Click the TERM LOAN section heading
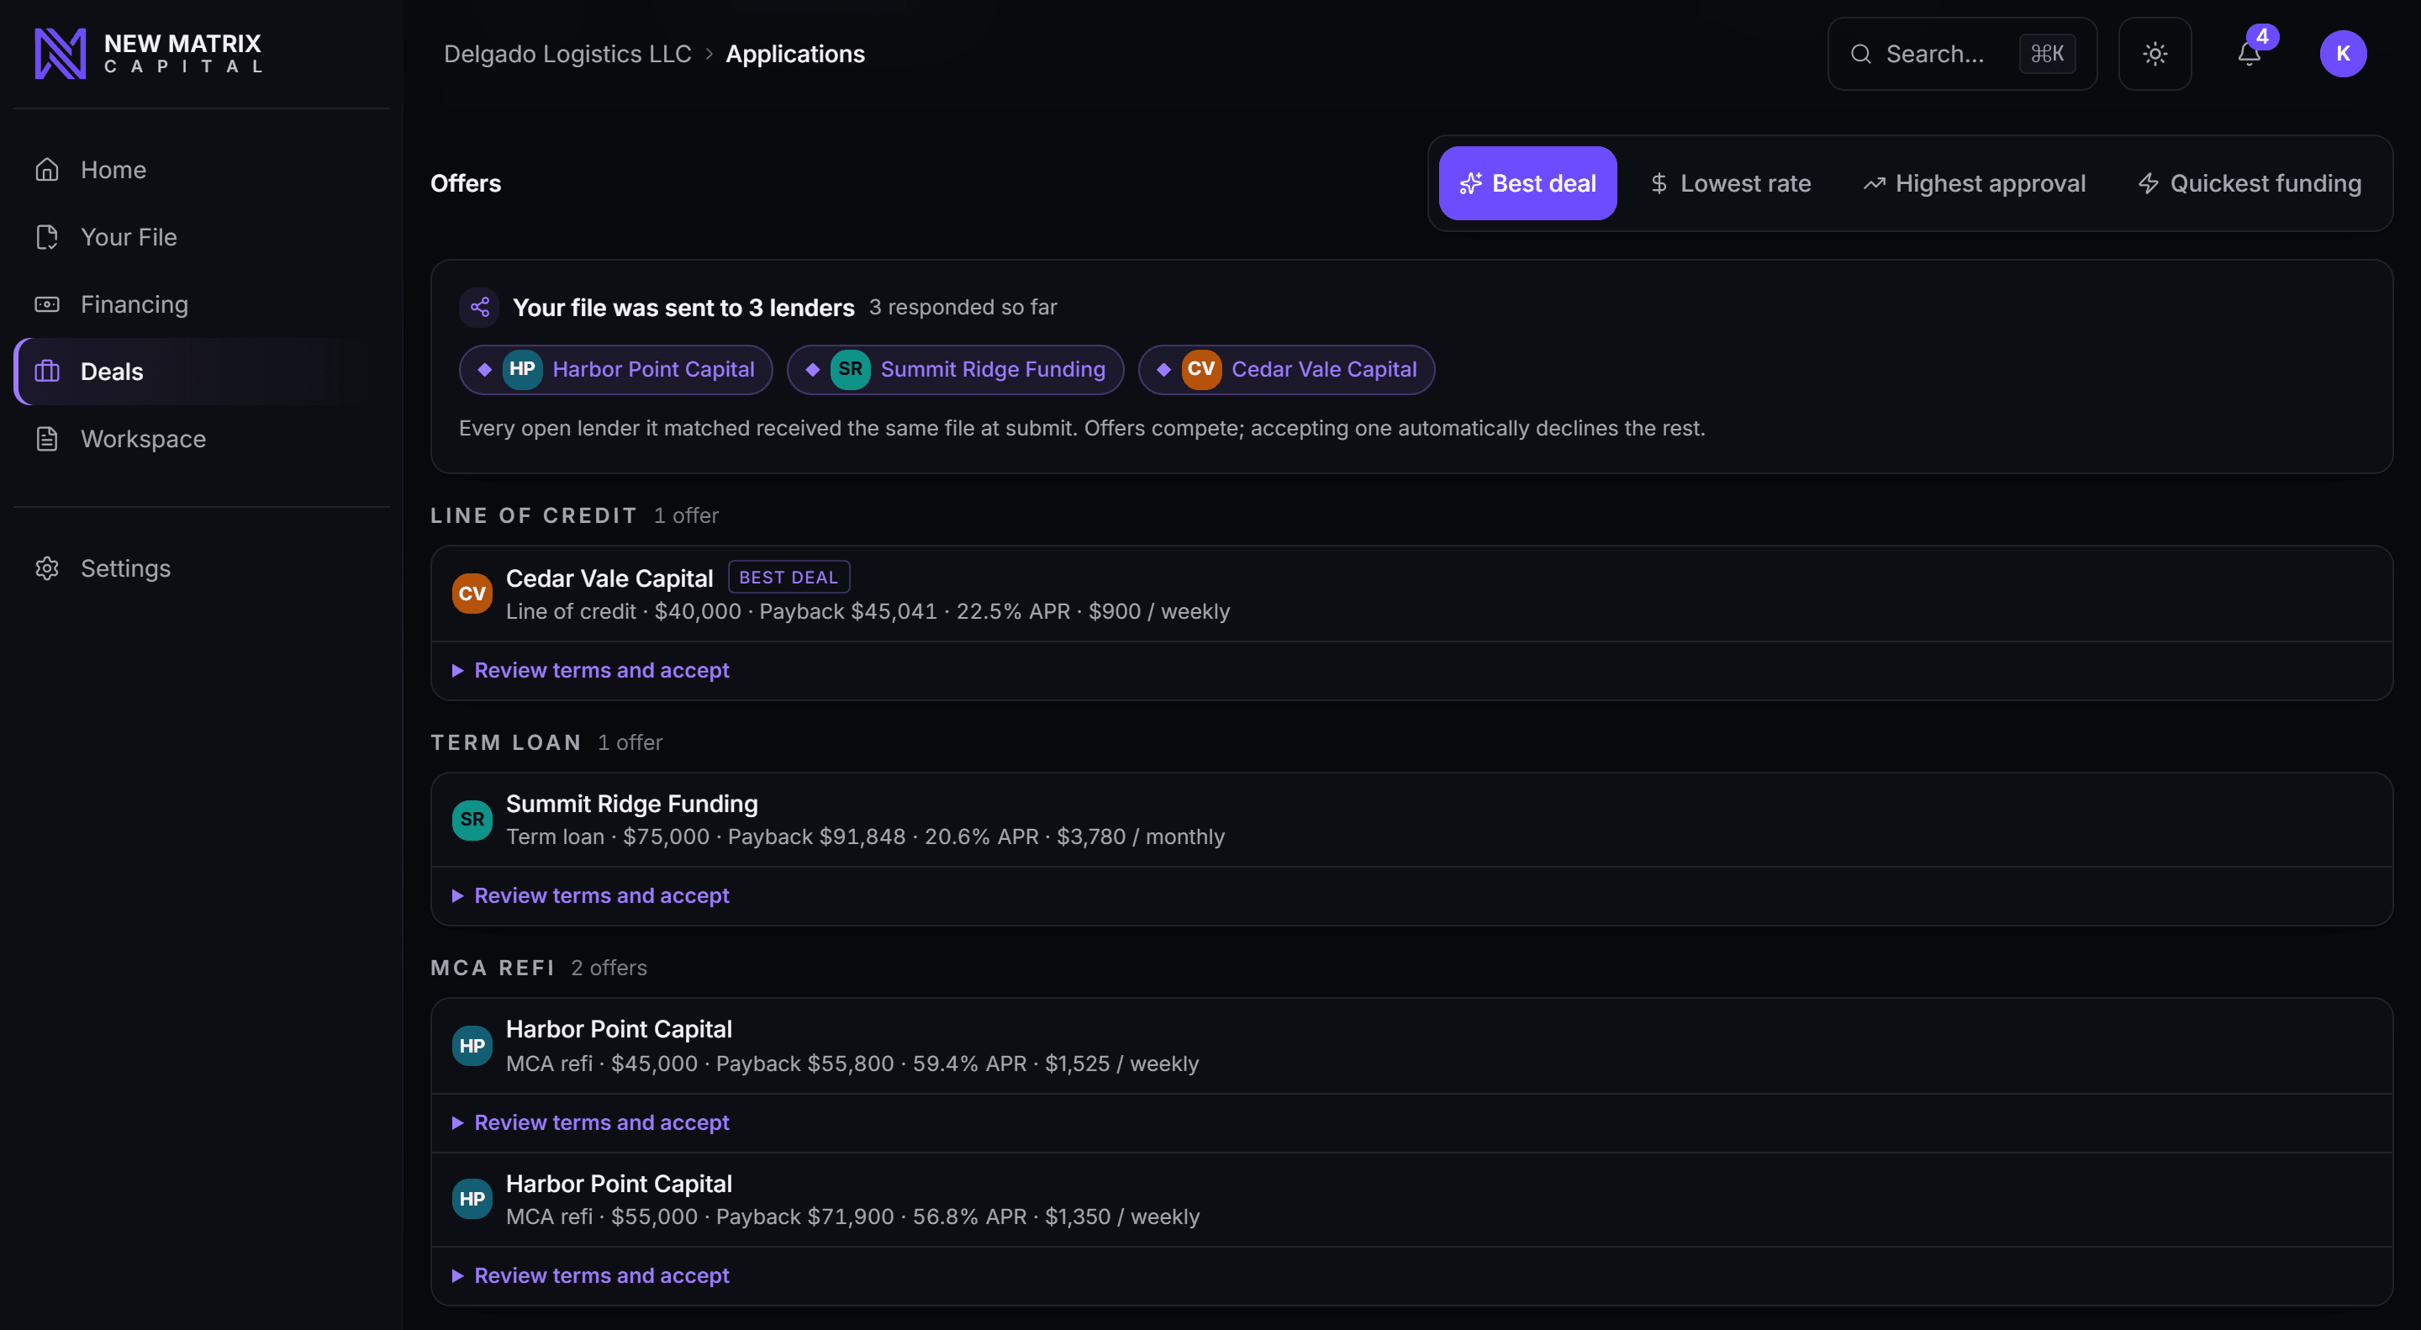The image size is (2421, 1330). (x=505, y=742)
